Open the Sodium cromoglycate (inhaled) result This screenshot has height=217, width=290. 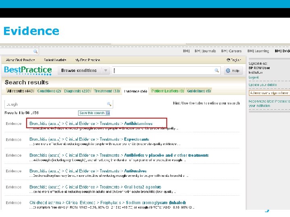(x=108, y=203)
